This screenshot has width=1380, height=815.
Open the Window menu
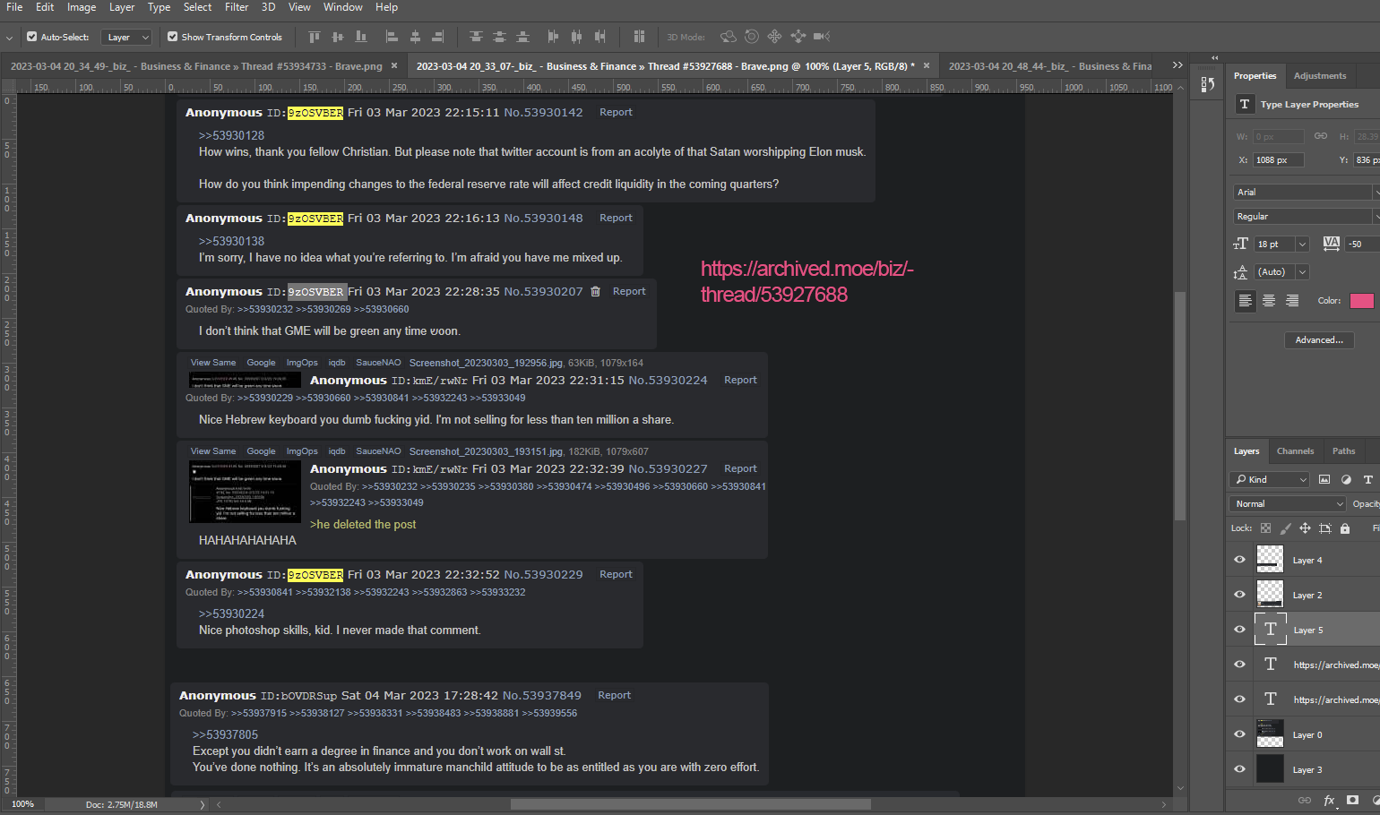pos(343,7)
